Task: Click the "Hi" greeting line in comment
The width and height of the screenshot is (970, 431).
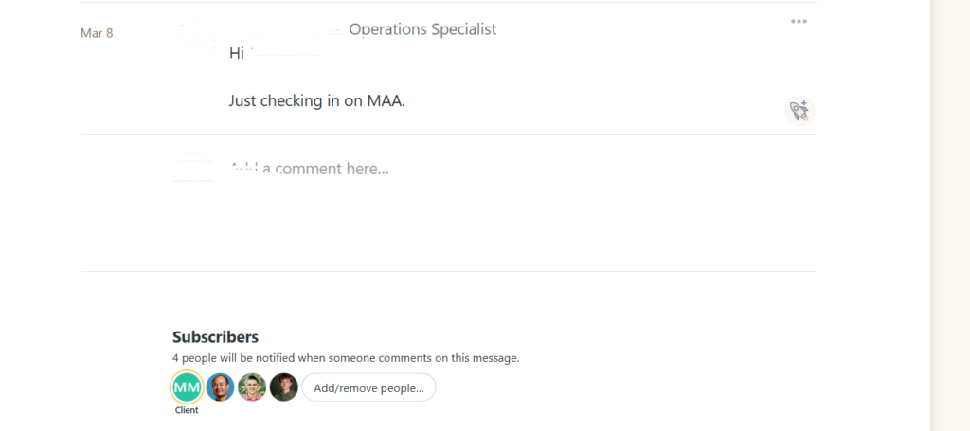Action: [x=237, y=53]
